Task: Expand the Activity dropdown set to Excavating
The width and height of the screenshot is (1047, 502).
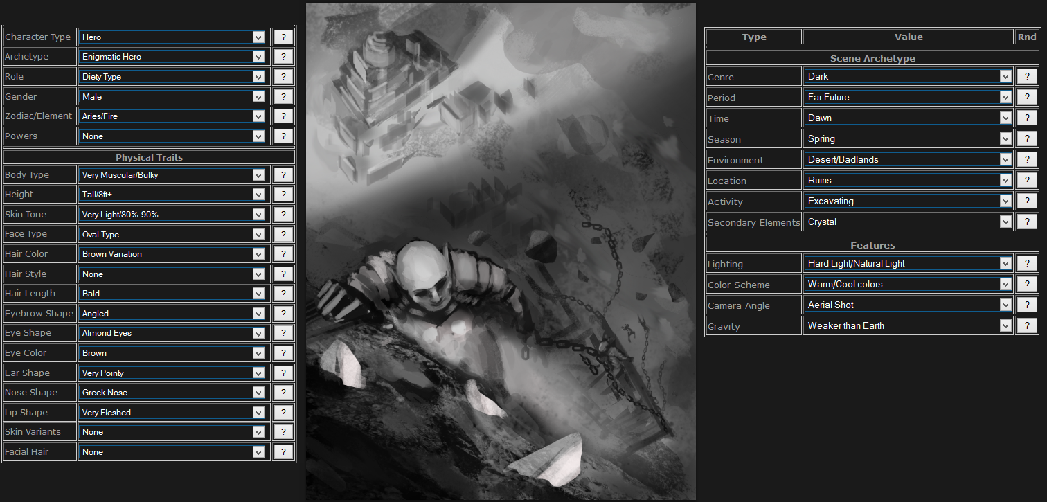Action: pyautogui.click(x=908, y=201)
